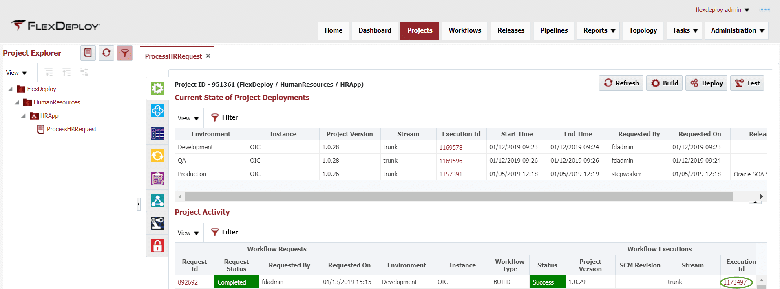Click the show as top tree icon
The width and height of the screenshot is (780, 289).
point(84,72)
